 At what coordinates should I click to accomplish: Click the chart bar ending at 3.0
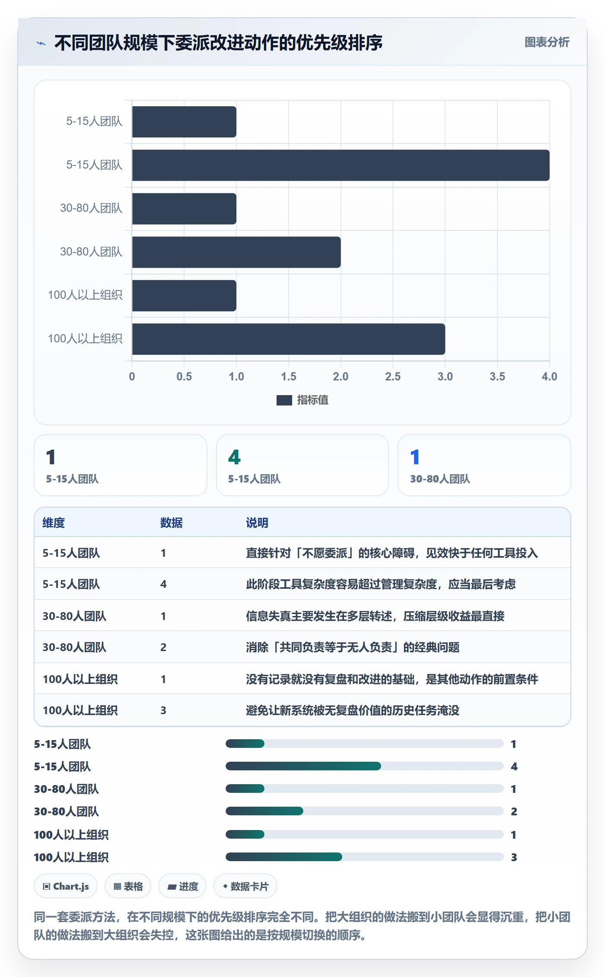click(x=288, y=339)
